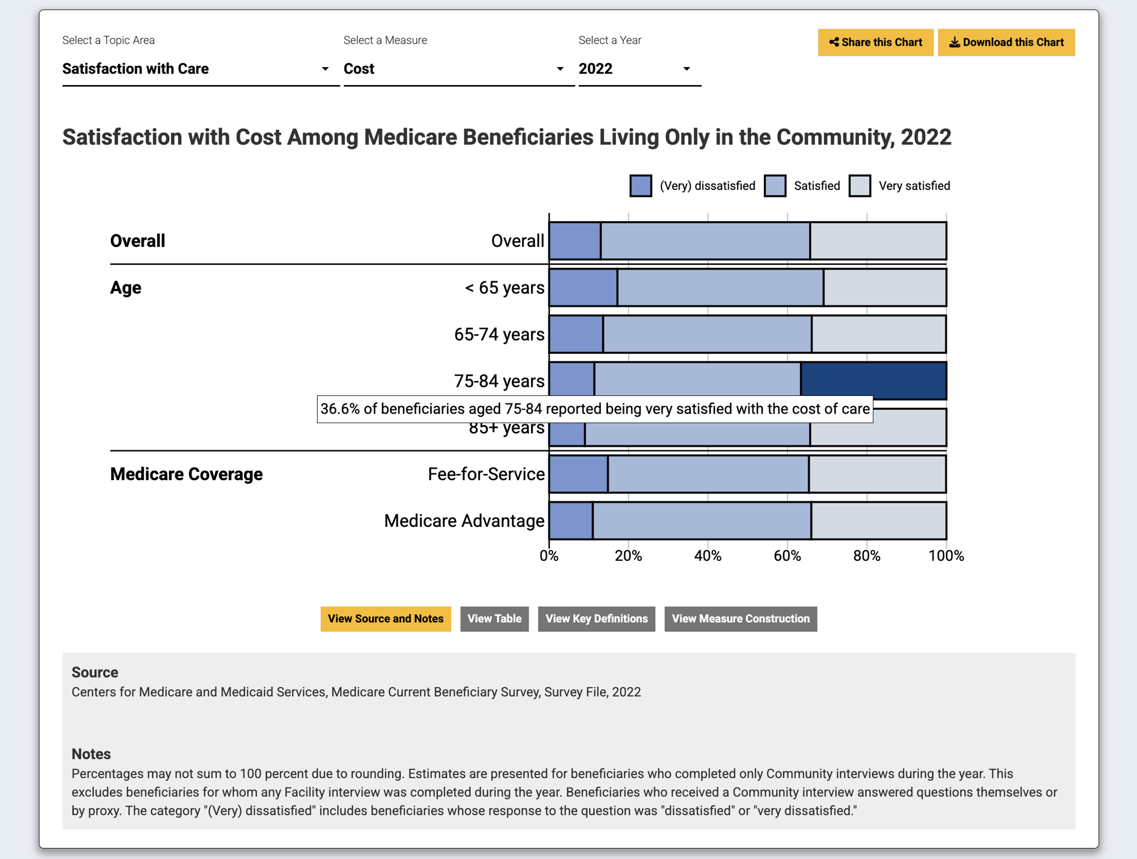Show View Measure Construction panel
The width and height of the screenshot is (1137, 859).
740,619
